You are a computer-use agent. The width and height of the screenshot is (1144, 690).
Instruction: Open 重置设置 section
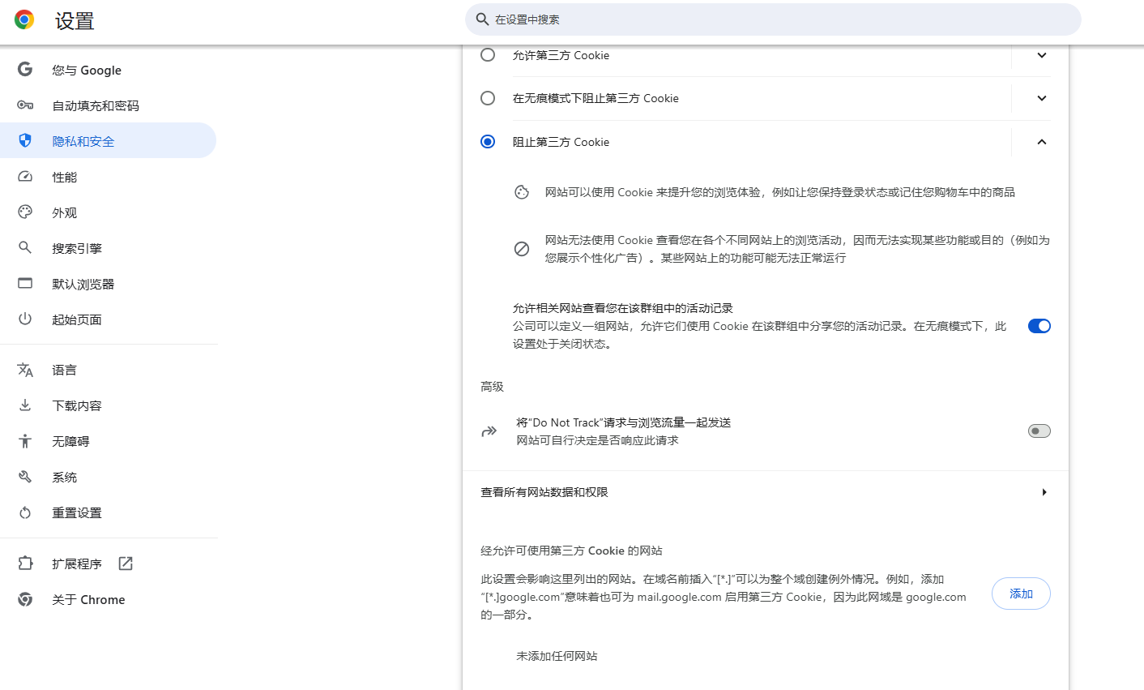pyautogui.click(x=109, y=512)
